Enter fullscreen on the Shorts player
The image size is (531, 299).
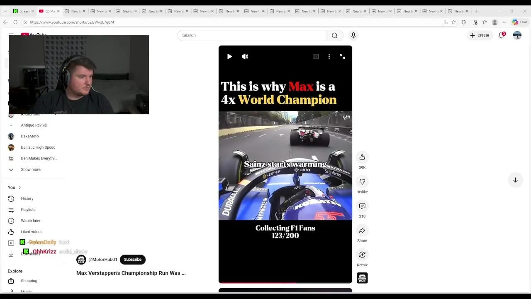(342, 56)
